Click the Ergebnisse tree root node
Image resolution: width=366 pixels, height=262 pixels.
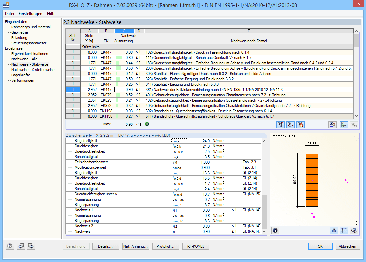tap(14, 48)
